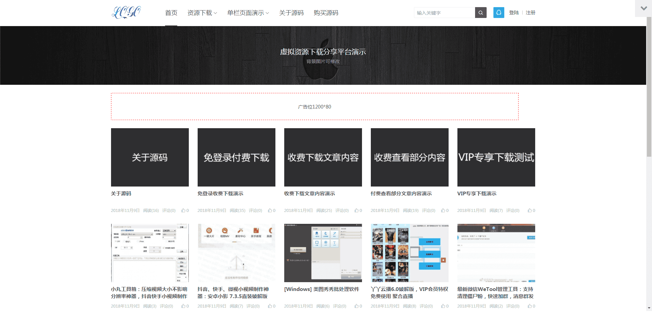652x312 pixels.
Task: Open the 小丸工具箱 article thumbnail
Action: (149, 253)
